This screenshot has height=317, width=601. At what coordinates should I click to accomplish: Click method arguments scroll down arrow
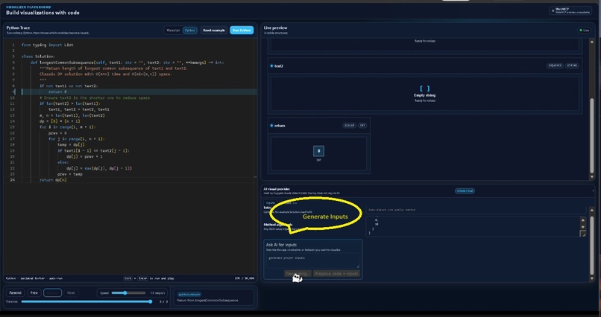583,227
